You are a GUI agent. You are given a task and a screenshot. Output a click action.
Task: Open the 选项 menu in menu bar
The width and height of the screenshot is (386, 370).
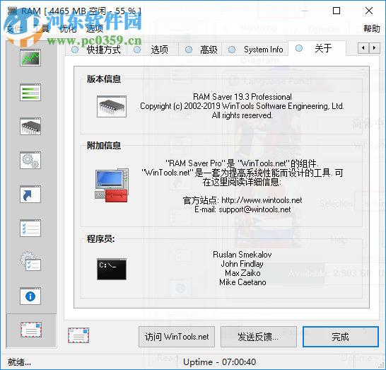(95, 29)
